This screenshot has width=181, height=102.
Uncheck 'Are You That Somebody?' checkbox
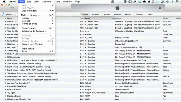coord(5,83)
